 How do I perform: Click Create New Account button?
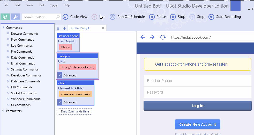[197, 124]
